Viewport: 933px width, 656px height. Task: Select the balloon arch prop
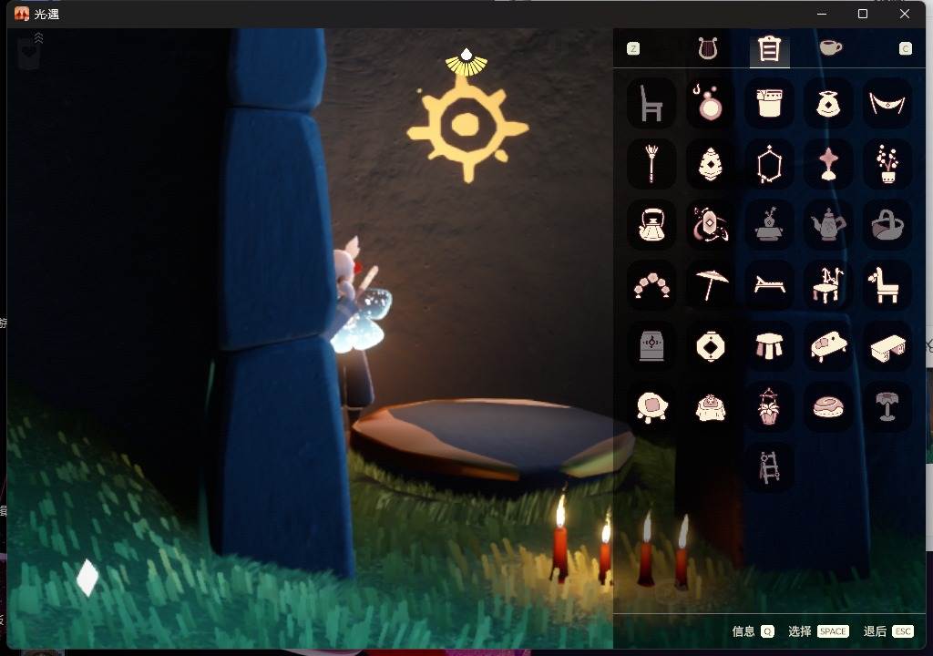click(x=651, y=285)
